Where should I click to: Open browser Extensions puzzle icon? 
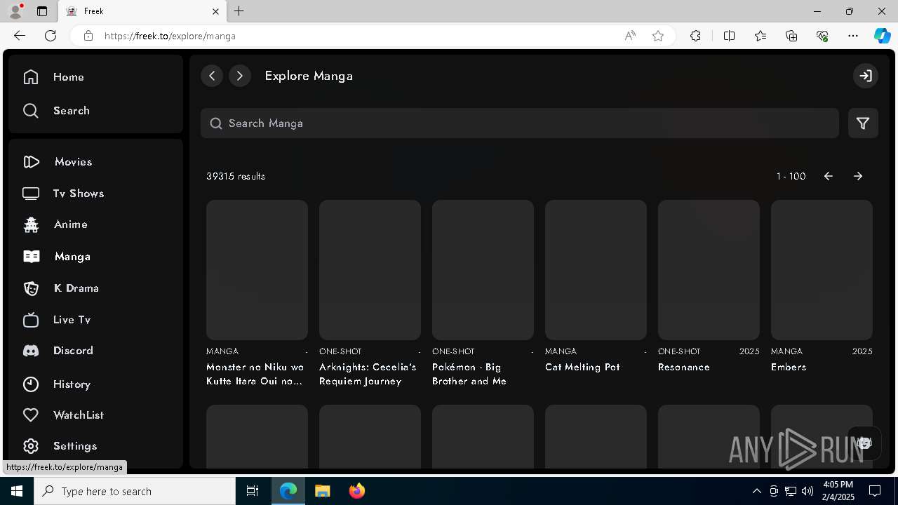(695, 36)
